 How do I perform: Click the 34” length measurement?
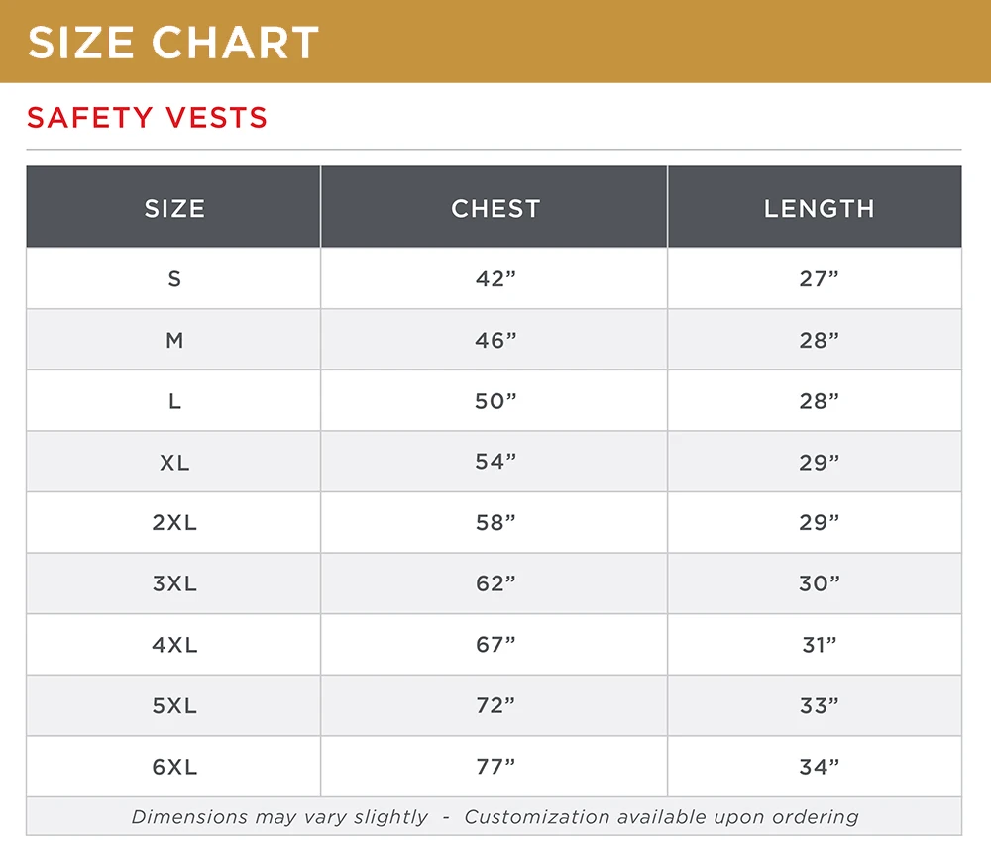pos(819,767)
